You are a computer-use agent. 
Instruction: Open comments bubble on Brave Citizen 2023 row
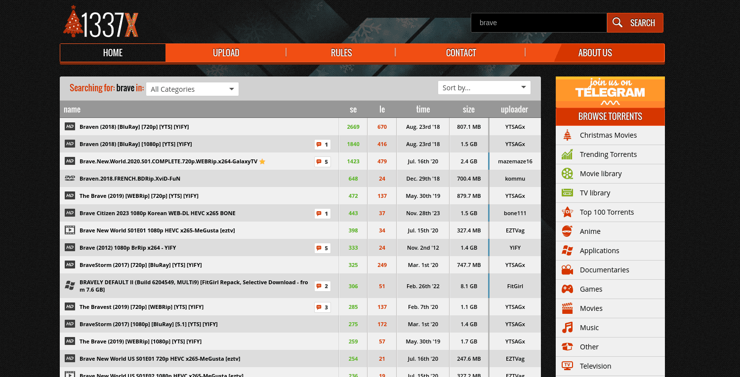(x=323, y=214)
